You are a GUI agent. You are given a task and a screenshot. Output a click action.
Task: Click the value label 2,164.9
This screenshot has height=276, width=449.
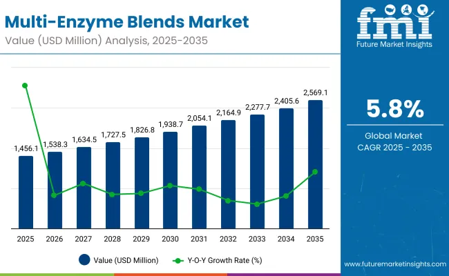pyautogui.click(x=229, y=112)
